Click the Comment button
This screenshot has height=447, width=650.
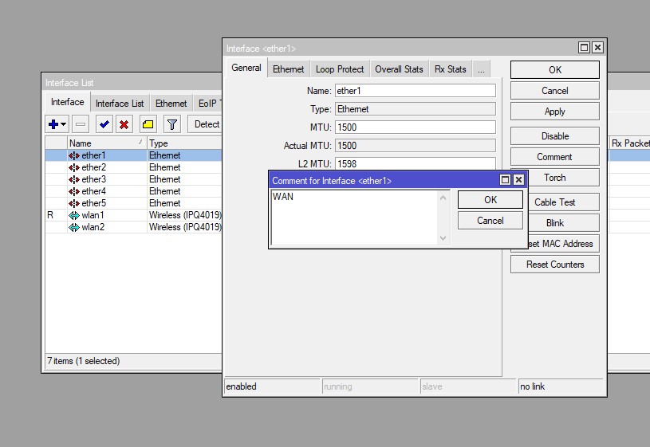[x=554, y=157]
